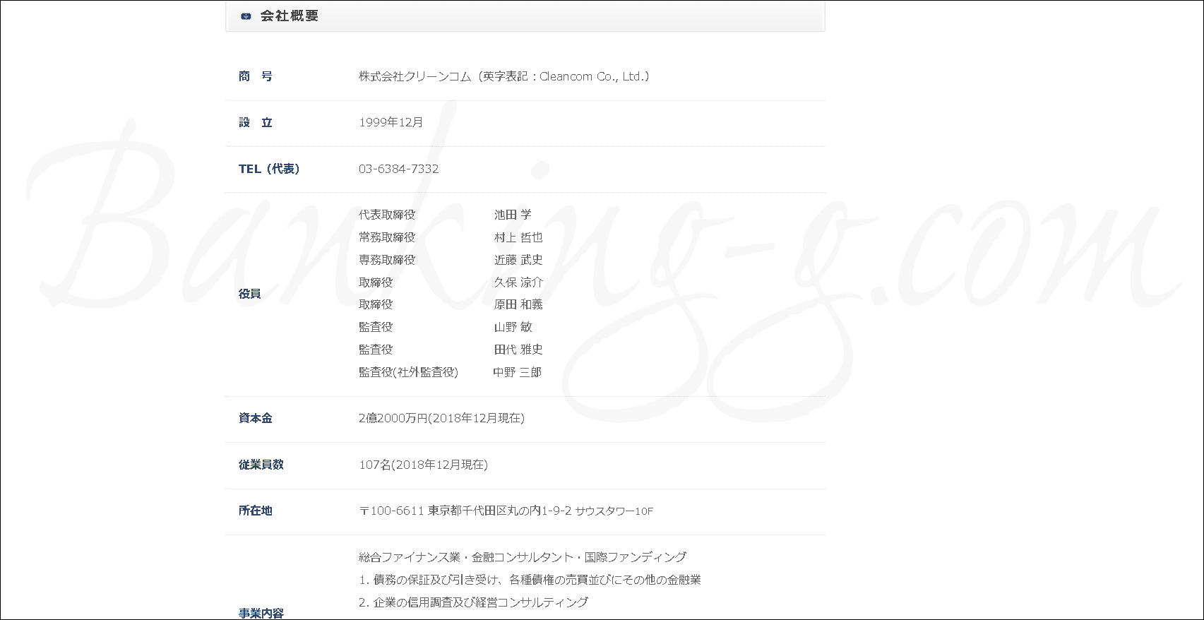
Task: Click the small icon beside 会社概要 heading
Action: [246, 16]
